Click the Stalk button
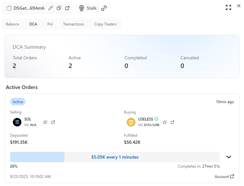Viewport: 244px width, 186px height. [x=88, y=8]
